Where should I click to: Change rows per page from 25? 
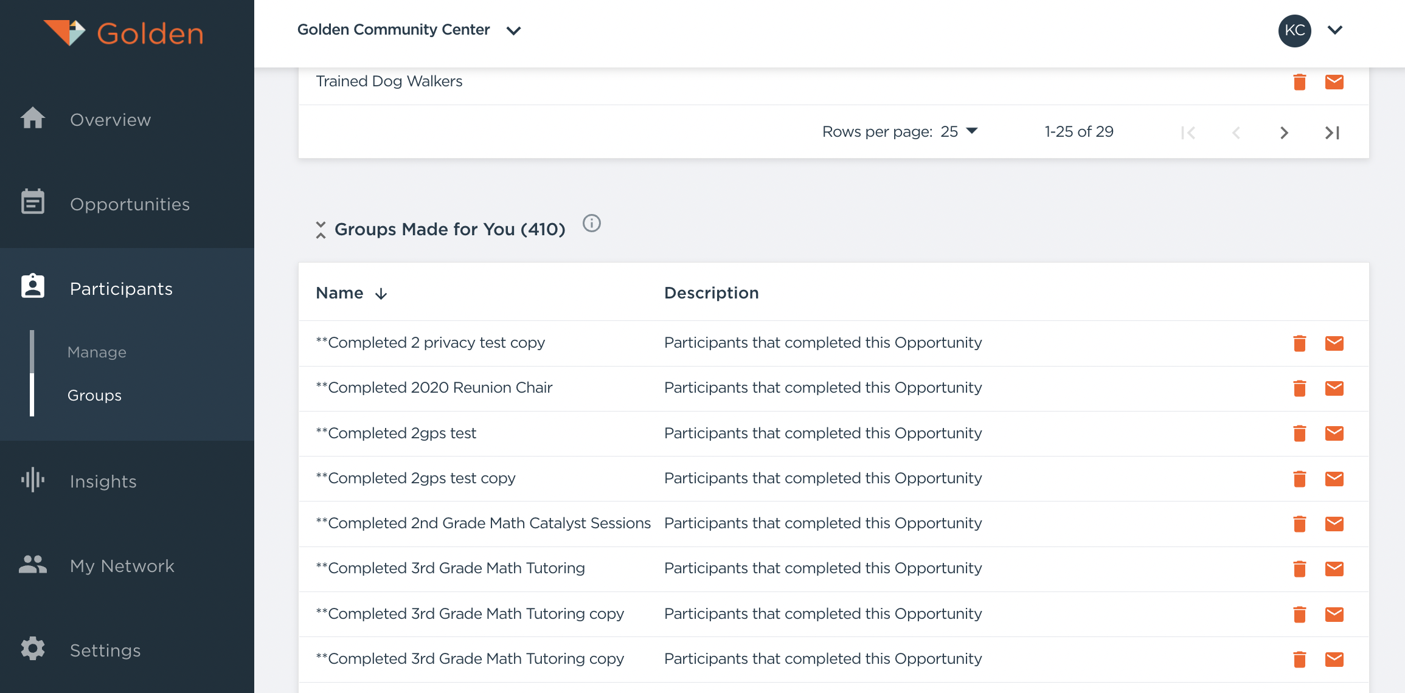959,131
